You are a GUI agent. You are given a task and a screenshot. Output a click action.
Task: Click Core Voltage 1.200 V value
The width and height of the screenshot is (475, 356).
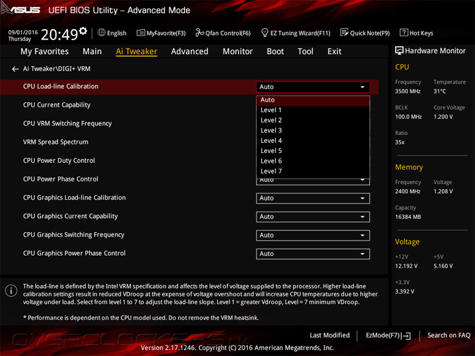(443, 117)
